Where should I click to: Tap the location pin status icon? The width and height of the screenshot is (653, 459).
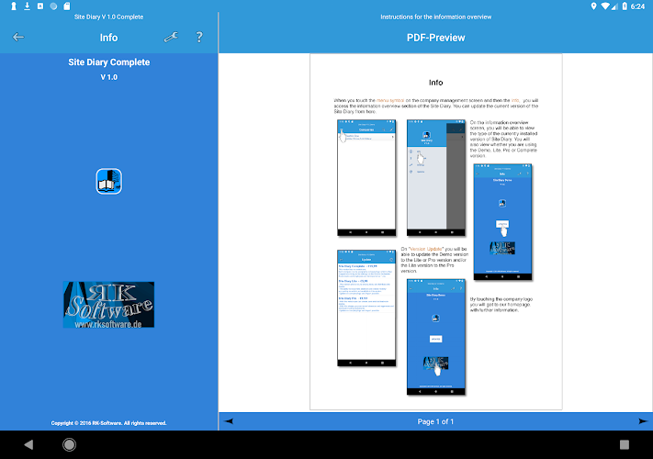[593, 6]
